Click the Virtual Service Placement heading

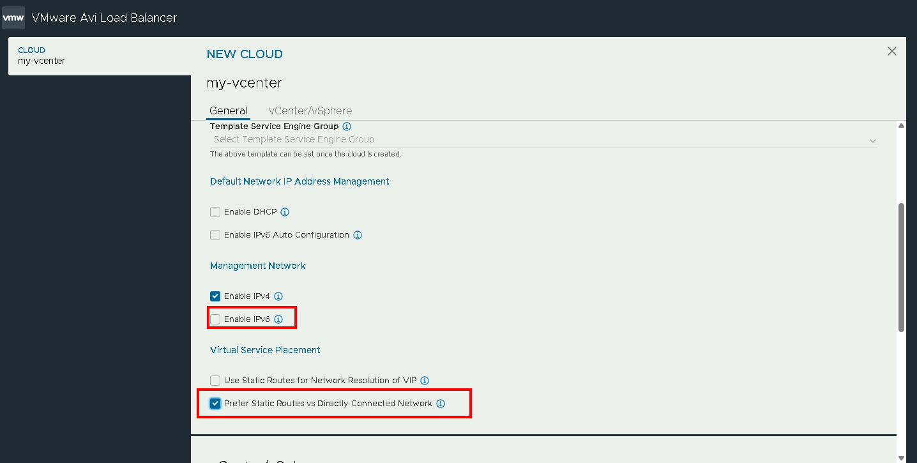tap(265, 350)
